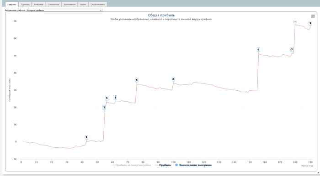Viewport: 320px width, 176px height.
Task: Open the Найти tab
Action: point(83,5)
